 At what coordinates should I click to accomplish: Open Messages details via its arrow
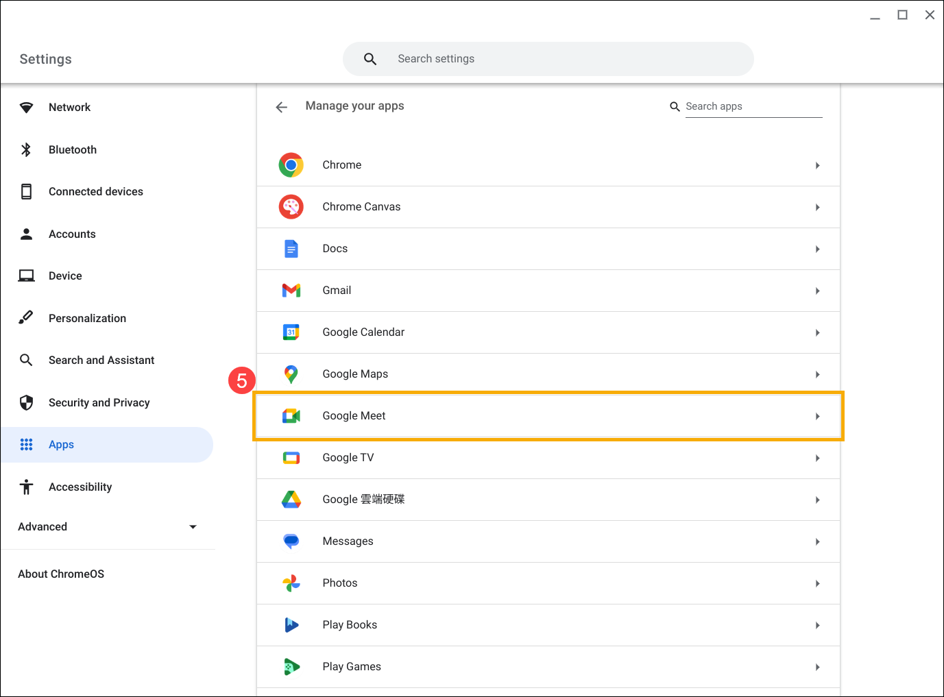point(818,542)
